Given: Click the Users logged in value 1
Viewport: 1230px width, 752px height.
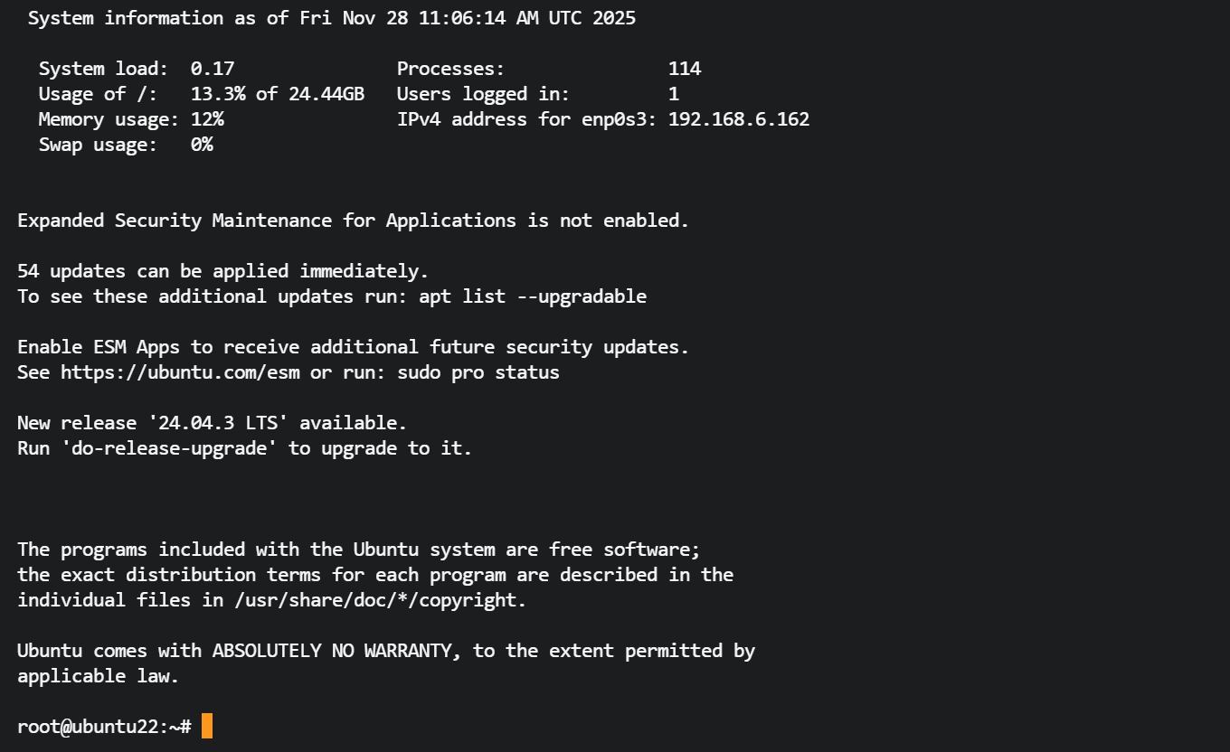Looking at the screenshot, I should coord(674,94).
